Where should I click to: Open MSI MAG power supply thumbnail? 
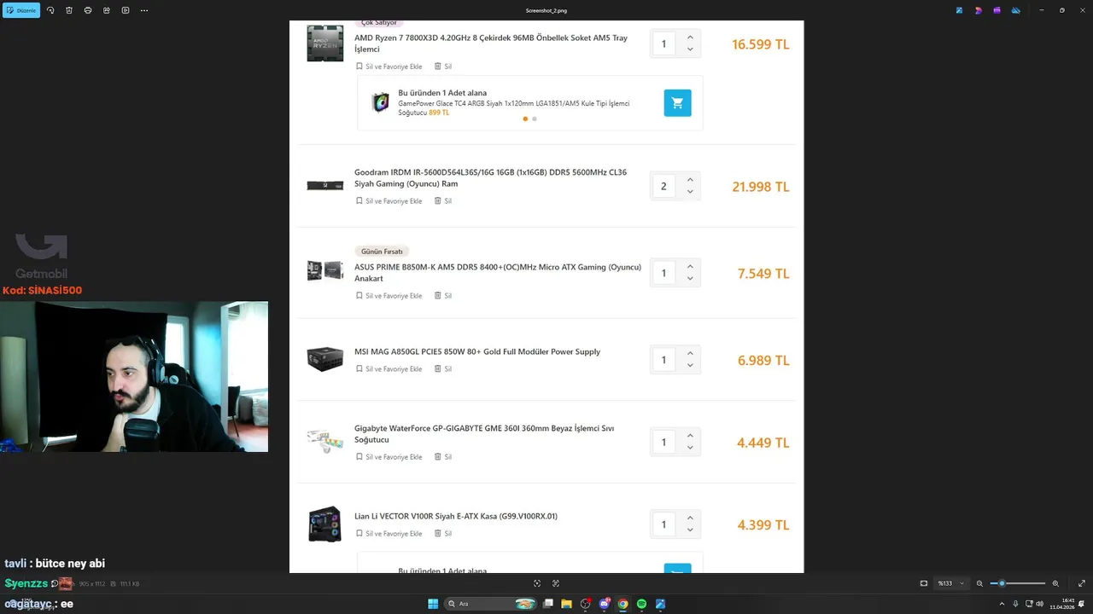pyautogui.click(x=324, y=359)
